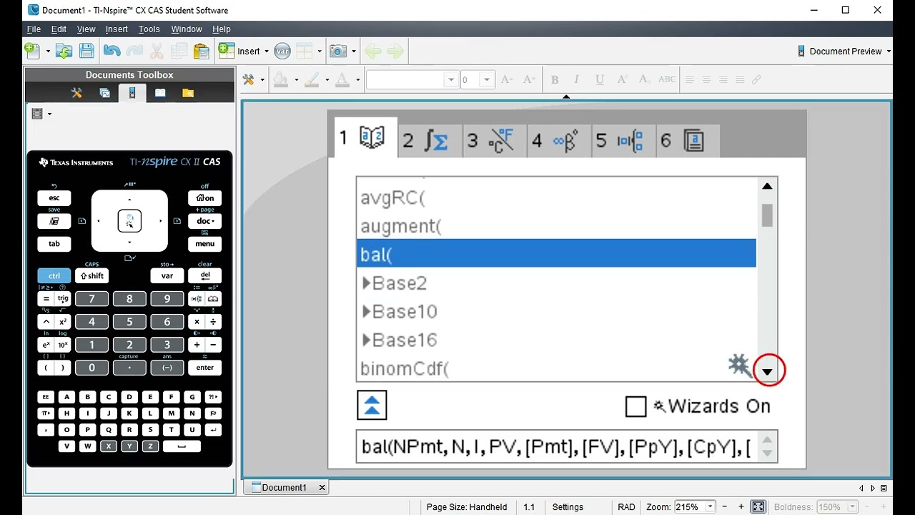This screenshot has width=915, height=515.
Task: Undo the last action
Action: click(112, 51)
